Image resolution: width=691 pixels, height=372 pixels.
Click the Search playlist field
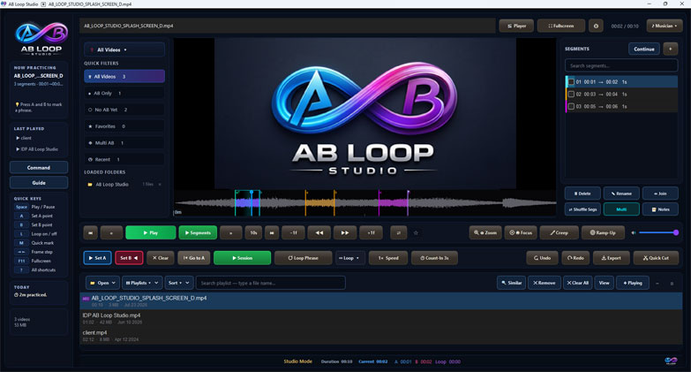tap(270, 283)
